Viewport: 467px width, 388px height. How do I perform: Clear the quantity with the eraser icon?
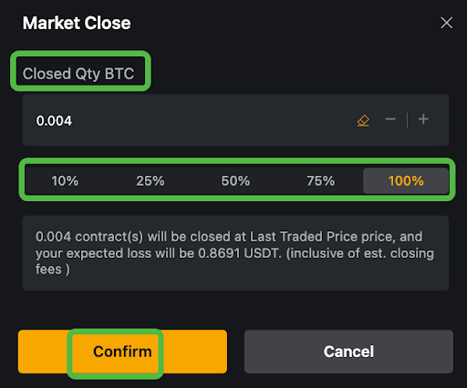click(x=363, y=120)
